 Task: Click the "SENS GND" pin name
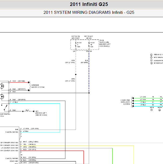pos(14,161)
